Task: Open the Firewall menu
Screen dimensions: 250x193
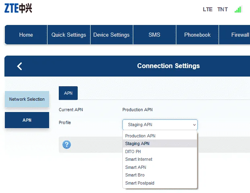Action: point(235,35)
